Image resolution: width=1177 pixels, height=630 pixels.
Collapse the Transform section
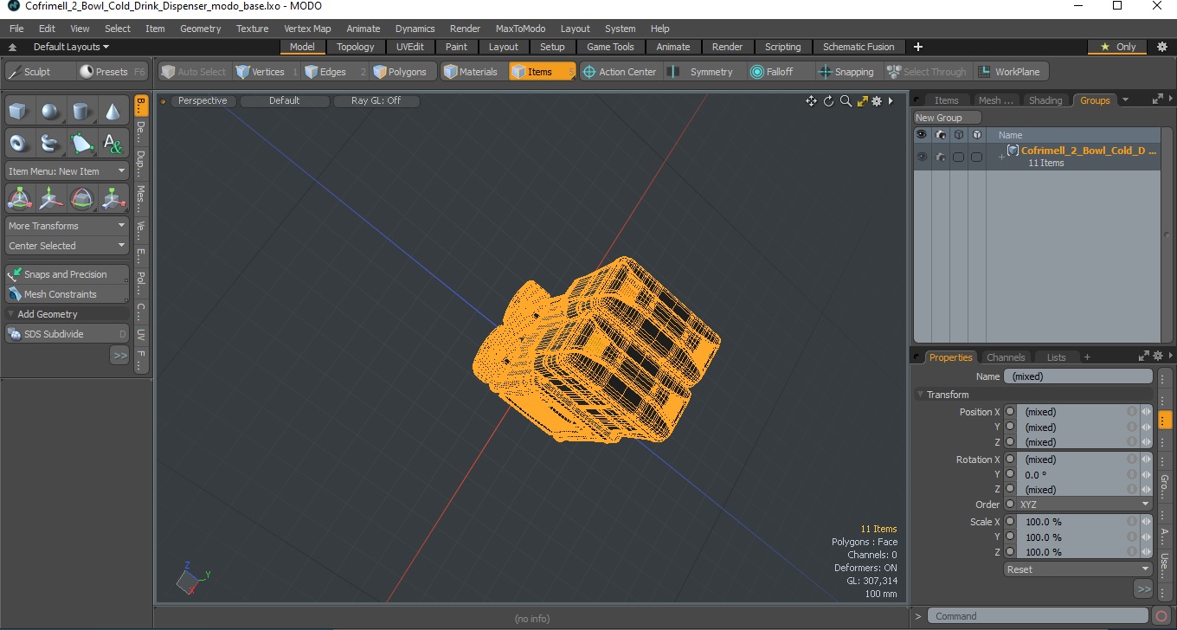tap(921, 395)
